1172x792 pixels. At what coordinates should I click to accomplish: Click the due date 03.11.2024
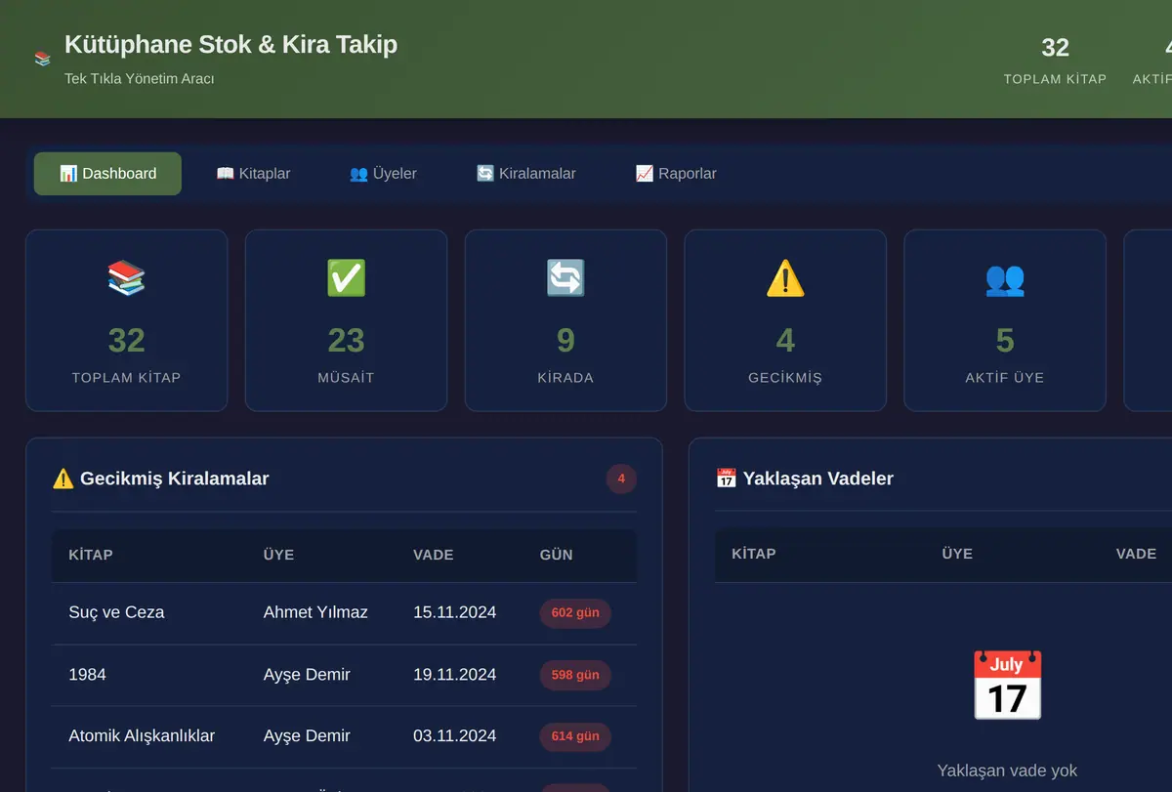(x=454, y=735)
